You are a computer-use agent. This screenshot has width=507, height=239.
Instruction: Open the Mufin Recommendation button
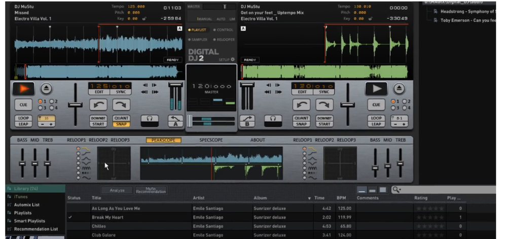click(x=151, y=190)
